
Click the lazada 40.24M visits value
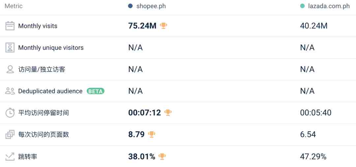(314, 26)
